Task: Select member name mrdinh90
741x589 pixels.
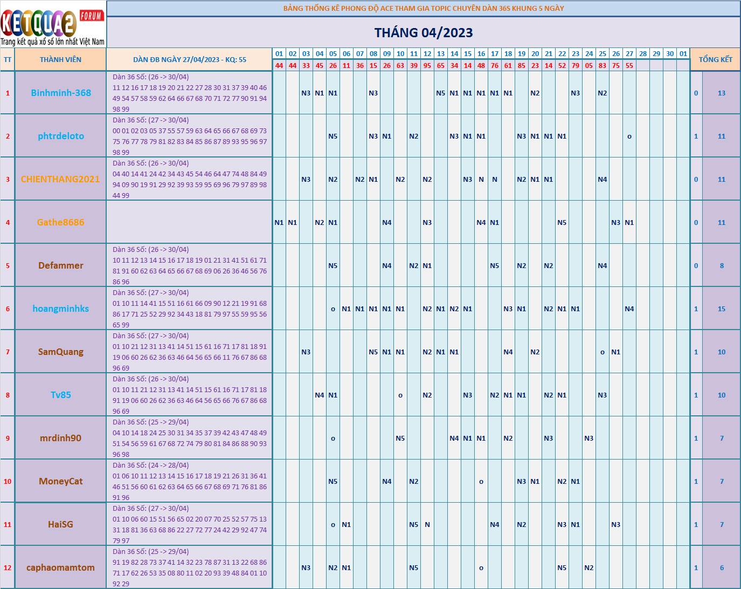Action: pos(60,438)
